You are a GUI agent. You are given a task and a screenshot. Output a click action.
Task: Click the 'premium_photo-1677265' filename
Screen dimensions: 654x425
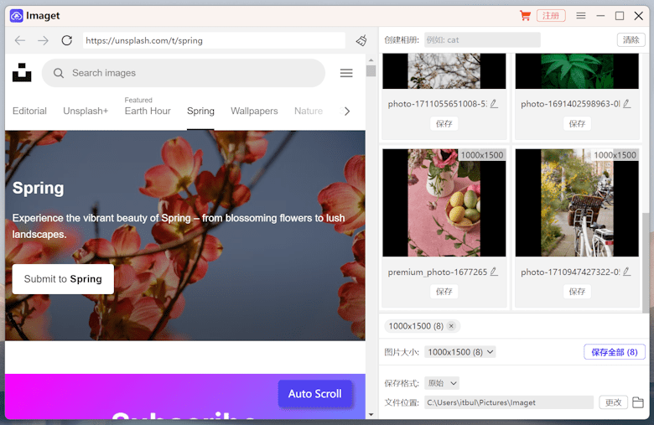coord(438,272)
